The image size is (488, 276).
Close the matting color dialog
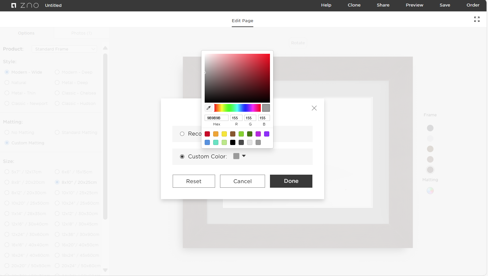pyautogui.click(x=314, y=108)
